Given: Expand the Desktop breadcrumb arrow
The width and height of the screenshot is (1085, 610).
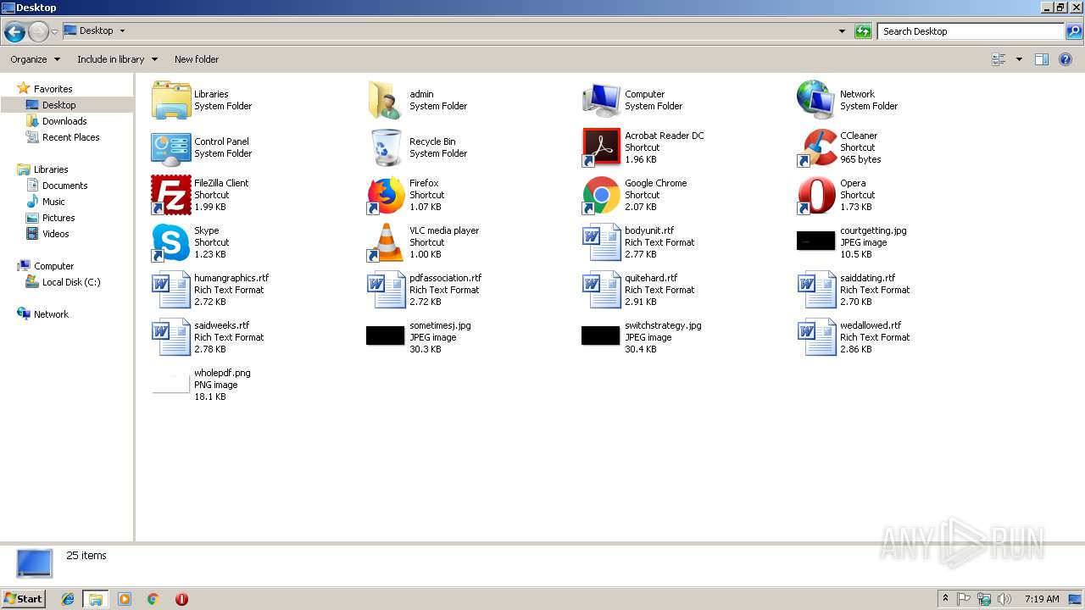Looking at the screenshot, I should click(122, 30).
